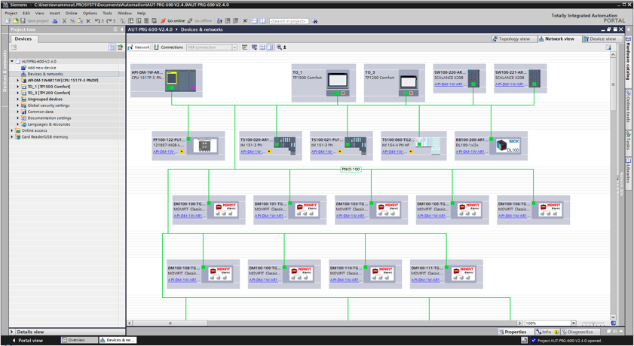Expand the Online access tree node

point(12,130)
